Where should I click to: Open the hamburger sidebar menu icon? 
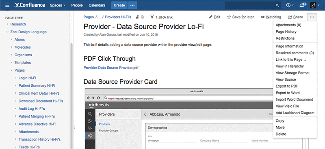click(x=7, y=5)
